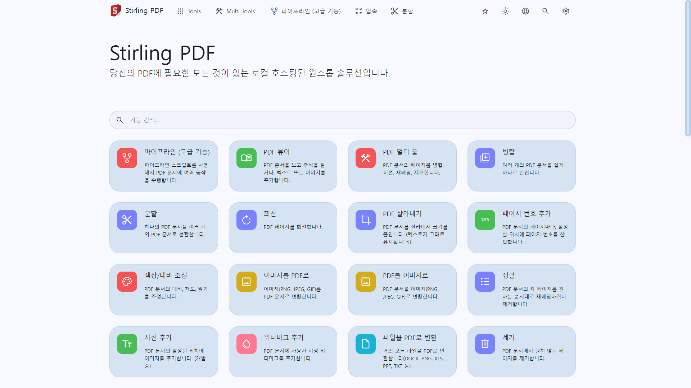Click the 제거 trash icon
Viewport: 691px width, 388px height.
485,344
